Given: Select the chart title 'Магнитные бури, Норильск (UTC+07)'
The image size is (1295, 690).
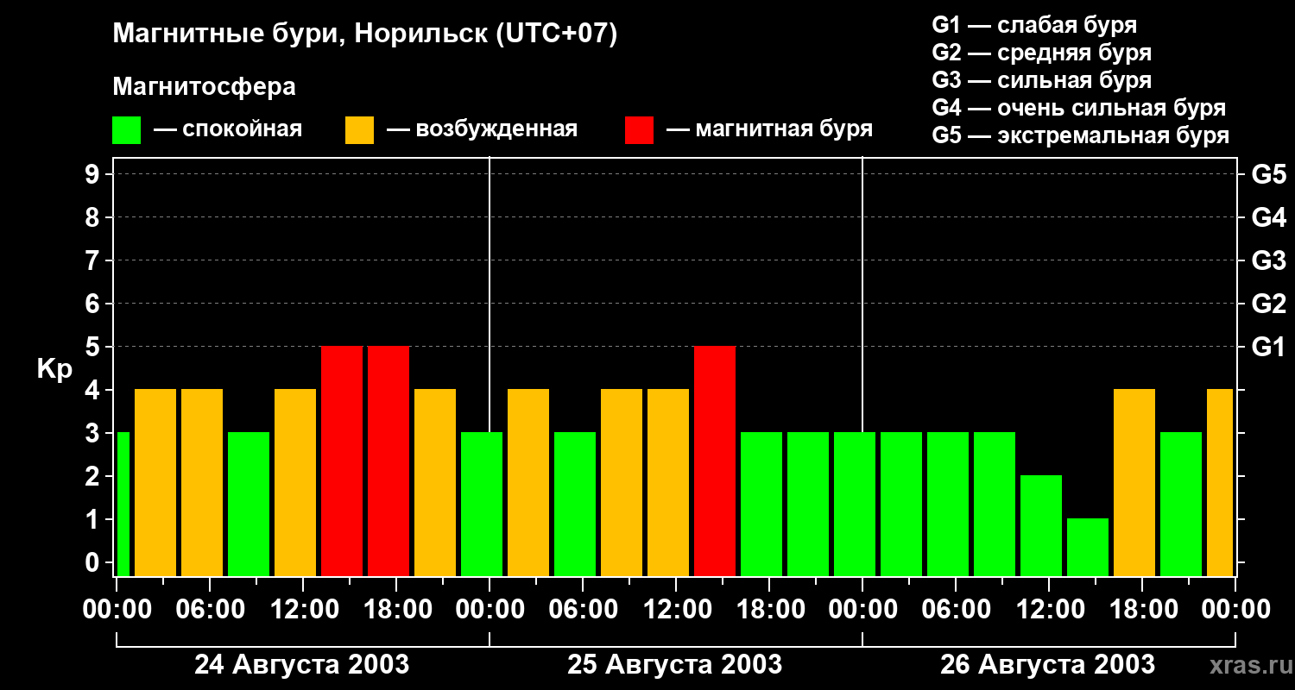Looking at the screenshot, I should pos(365,34).
